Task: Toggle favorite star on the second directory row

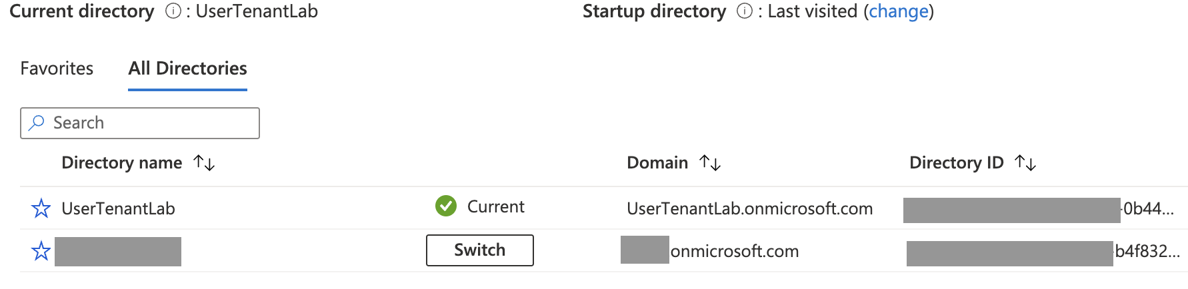Action: [41, 251]
